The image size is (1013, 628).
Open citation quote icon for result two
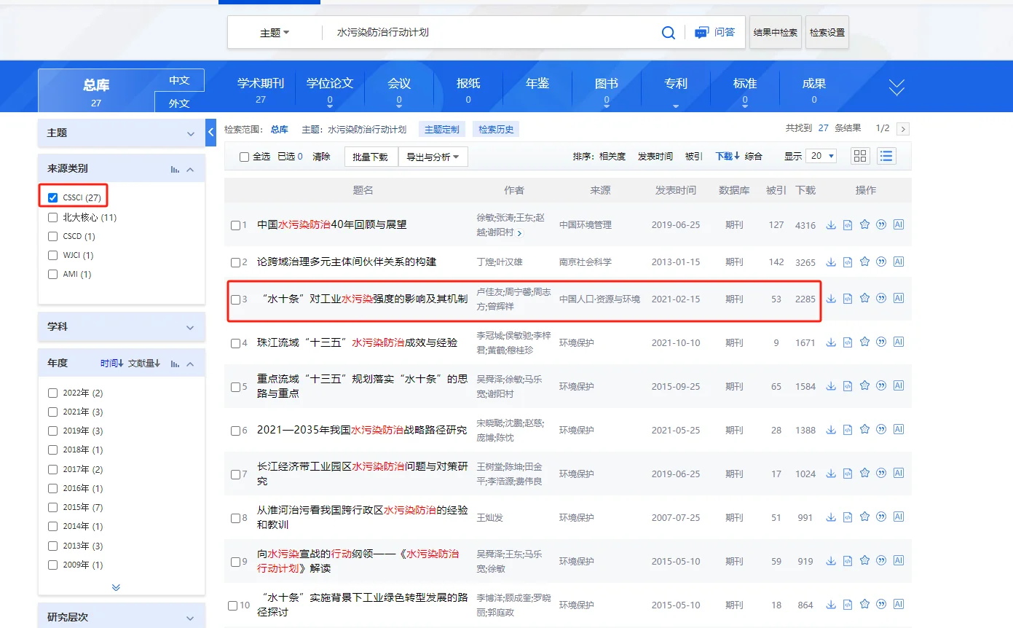pos(880,261)
